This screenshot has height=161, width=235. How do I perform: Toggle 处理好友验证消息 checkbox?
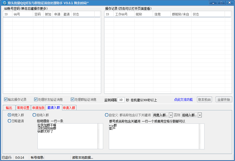click(36, 99)
